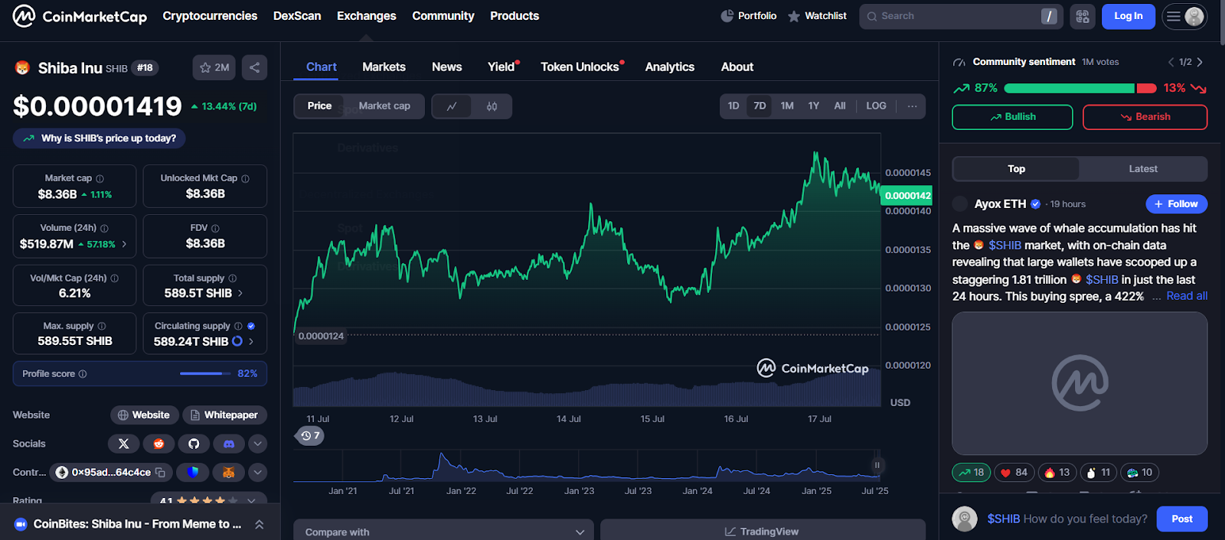The width and height of the screenshot is (1225, 540).
Task: Click the CoinMarketCap logo in the header
Action: [x=80, y=16]
